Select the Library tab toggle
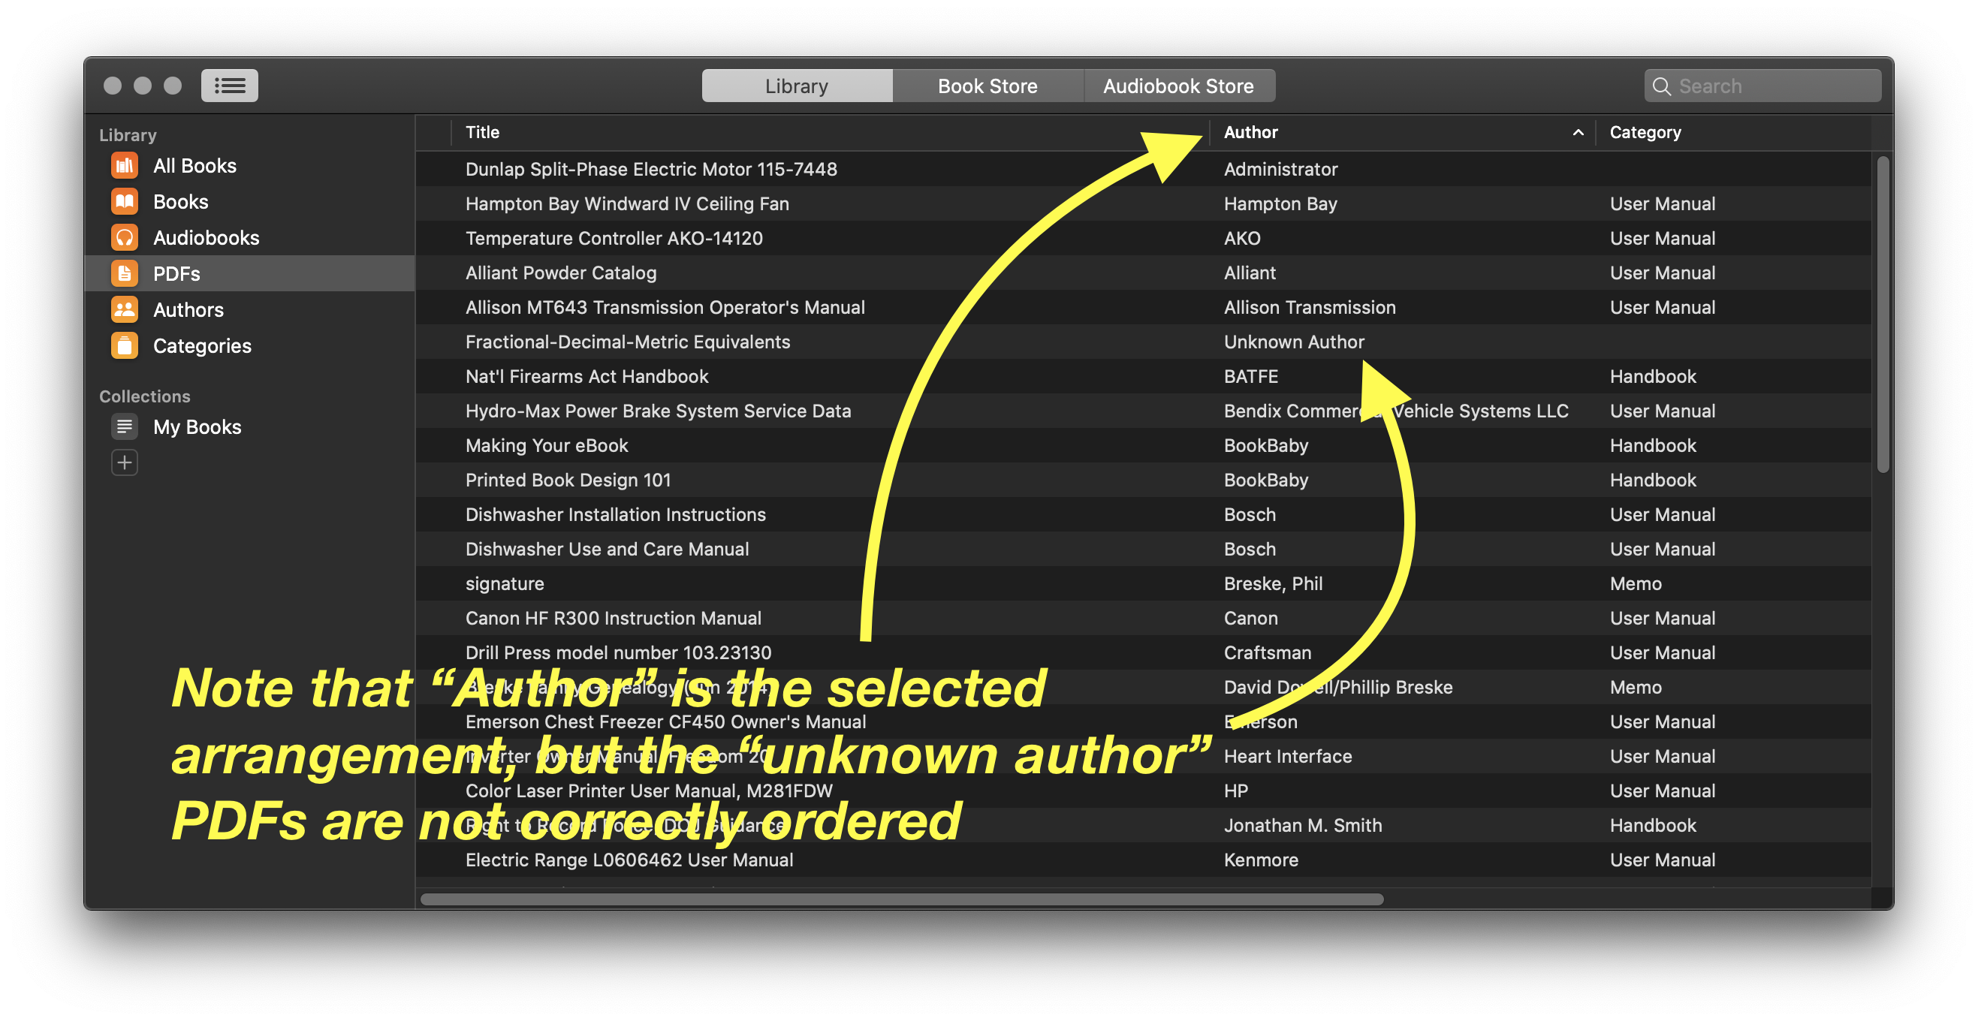The width and height of the screenshot is (1978, 1021). click(x=796, y=86)
